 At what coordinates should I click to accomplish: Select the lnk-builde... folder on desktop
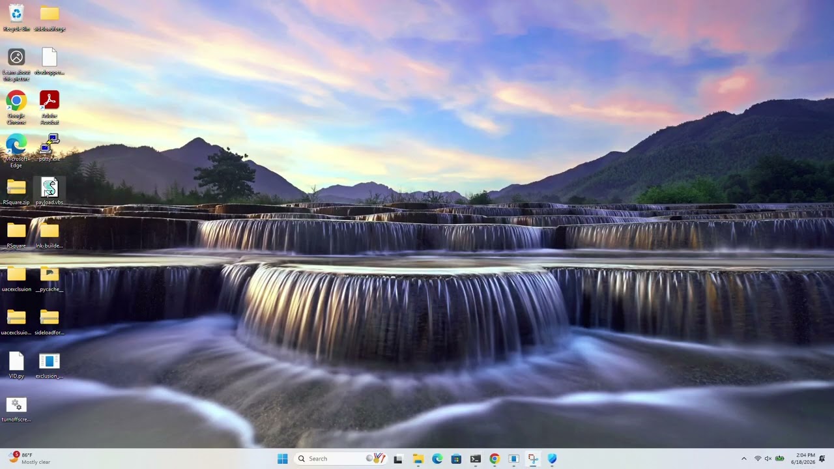50,235
